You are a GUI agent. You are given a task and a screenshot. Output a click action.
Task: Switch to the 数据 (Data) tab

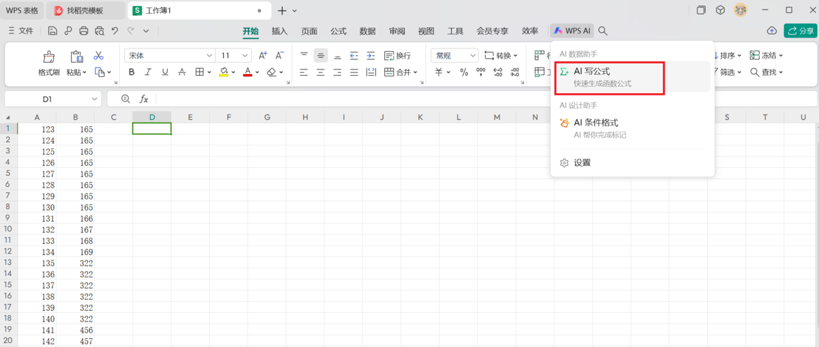(x=368, y=31)
